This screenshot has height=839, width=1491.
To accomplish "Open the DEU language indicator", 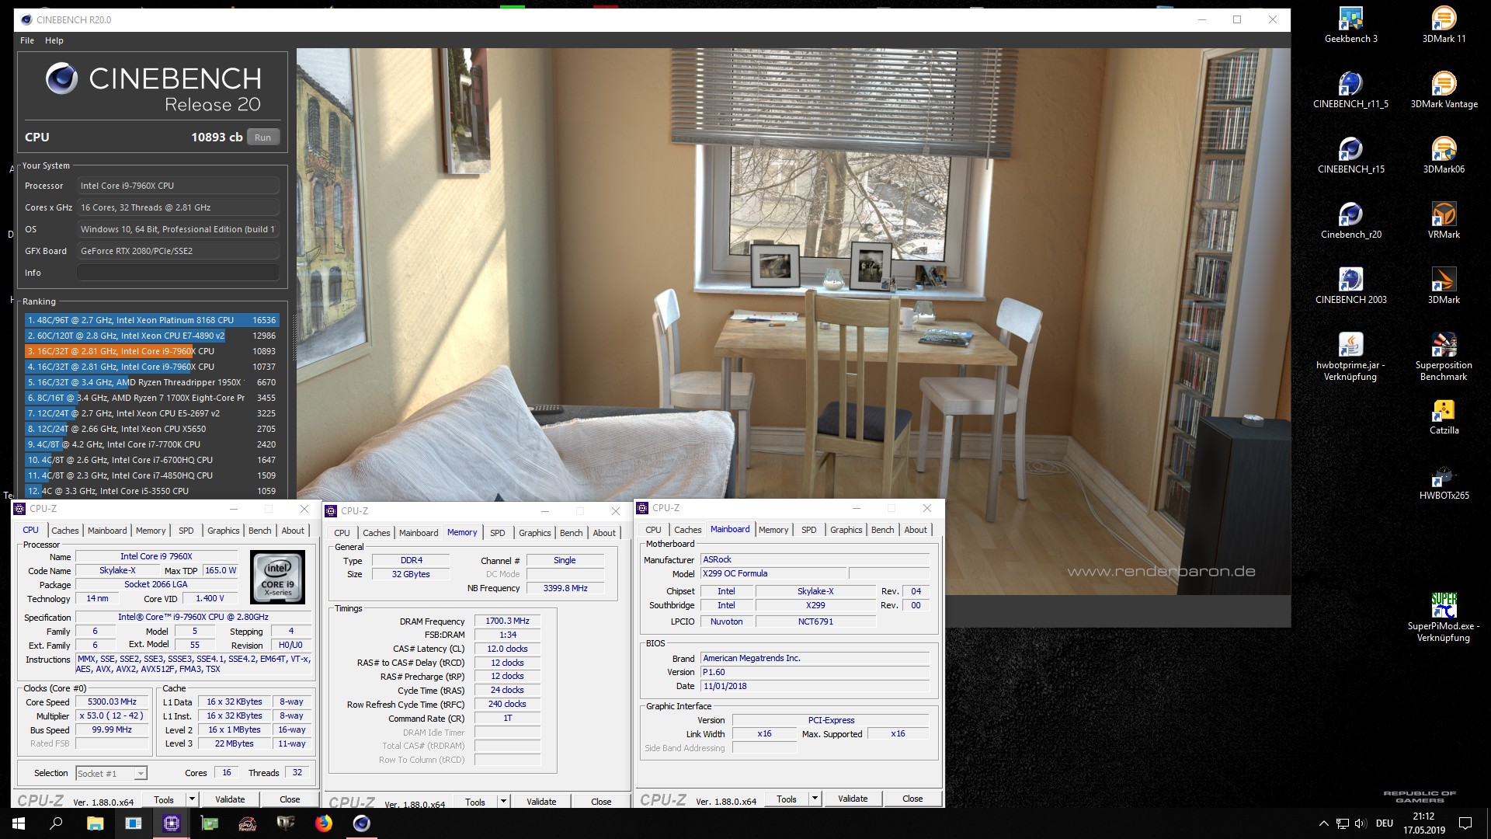I will (1385, 823).
